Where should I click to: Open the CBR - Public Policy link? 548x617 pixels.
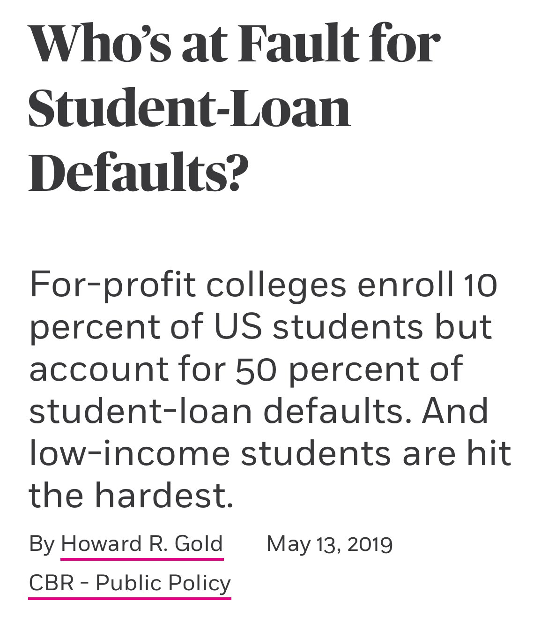coord(130,583)
